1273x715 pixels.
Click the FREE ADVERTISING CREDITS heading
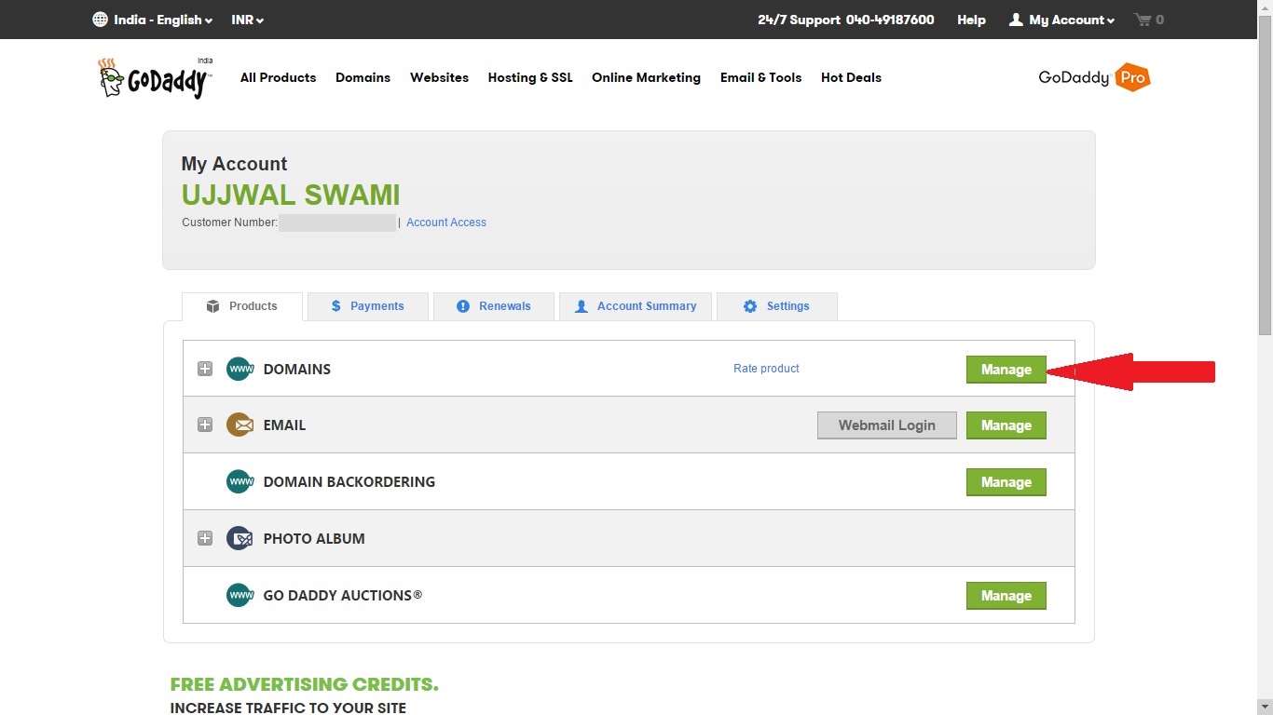click(304, 684)
